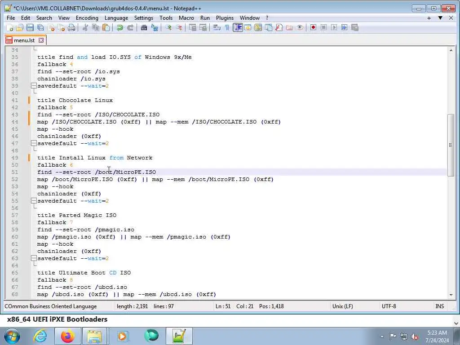Screen dimensions: 460x345
Task: Print the document via printer icon
Action: [x=71, y=27]
